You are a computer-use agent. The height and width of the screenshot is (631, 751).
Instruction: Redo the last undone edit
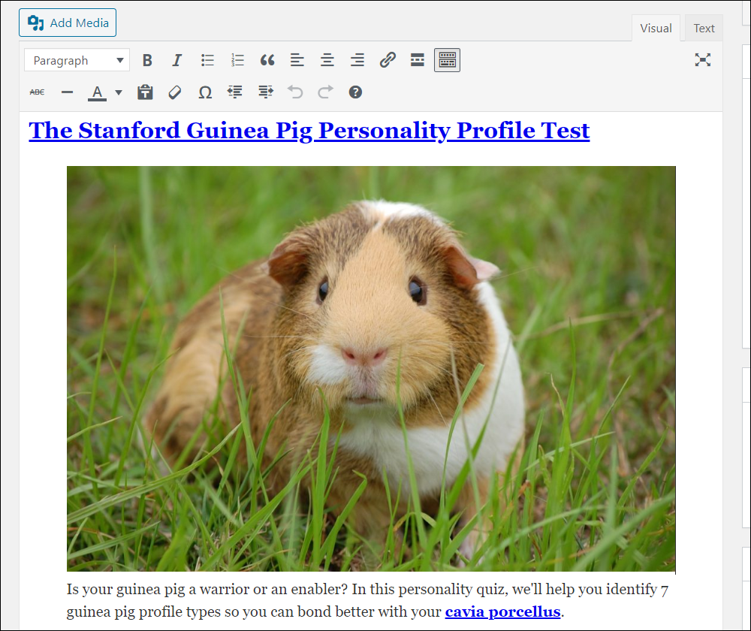[x=325, y=92]
